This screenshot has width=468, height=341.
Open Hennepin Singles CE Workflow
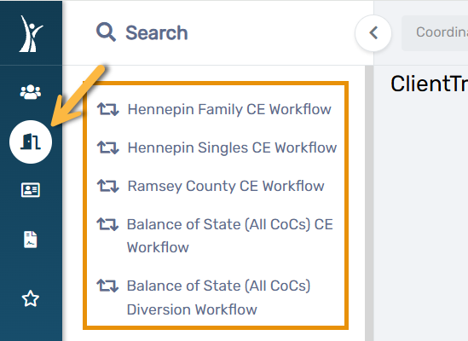(232, 147)
